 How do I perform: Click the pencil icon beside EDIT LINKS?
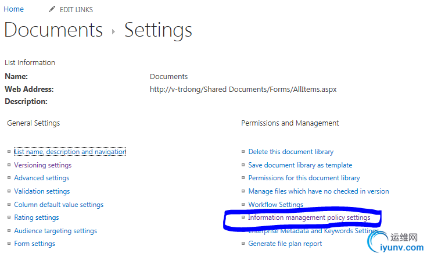click(x=52, y=9)
